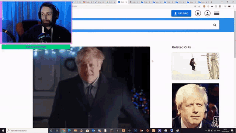The image size is (236, 133).
Task: Click the Chrome icon on the taskbar
Action: [63, 130]
